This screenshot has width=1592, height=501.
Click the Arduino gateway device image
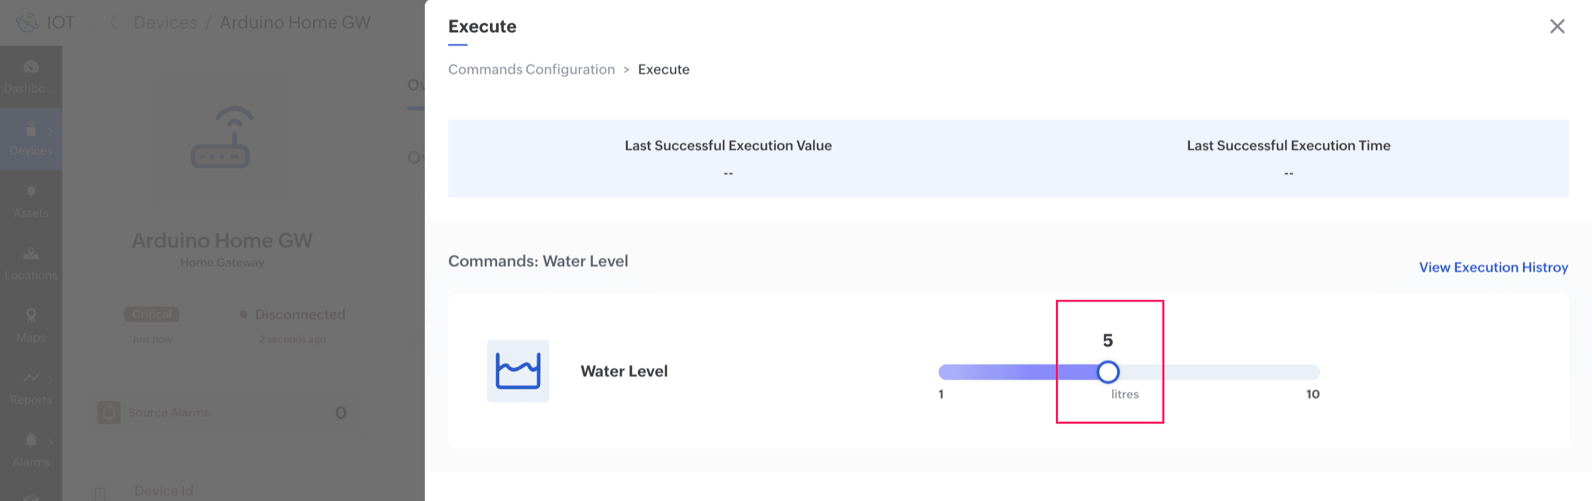pyautogui.click(x=221, y=137)
